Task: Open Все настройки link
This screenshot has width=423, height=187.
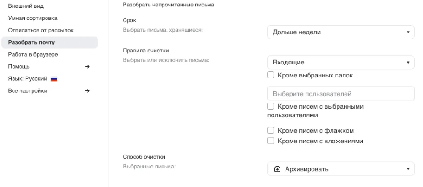Action: click(27, 91)
